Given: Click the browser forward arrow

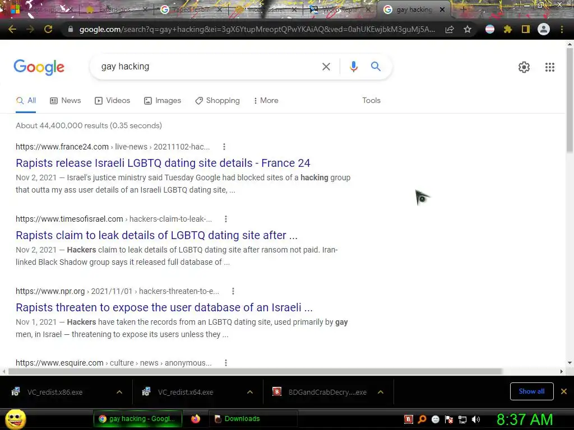Looking at the screenshot, I should (x=30, y=29).
